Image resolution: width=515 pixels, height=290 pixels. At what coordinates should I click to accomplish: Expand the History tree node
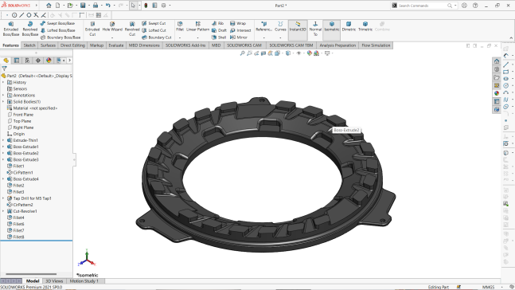pos(3,82)
